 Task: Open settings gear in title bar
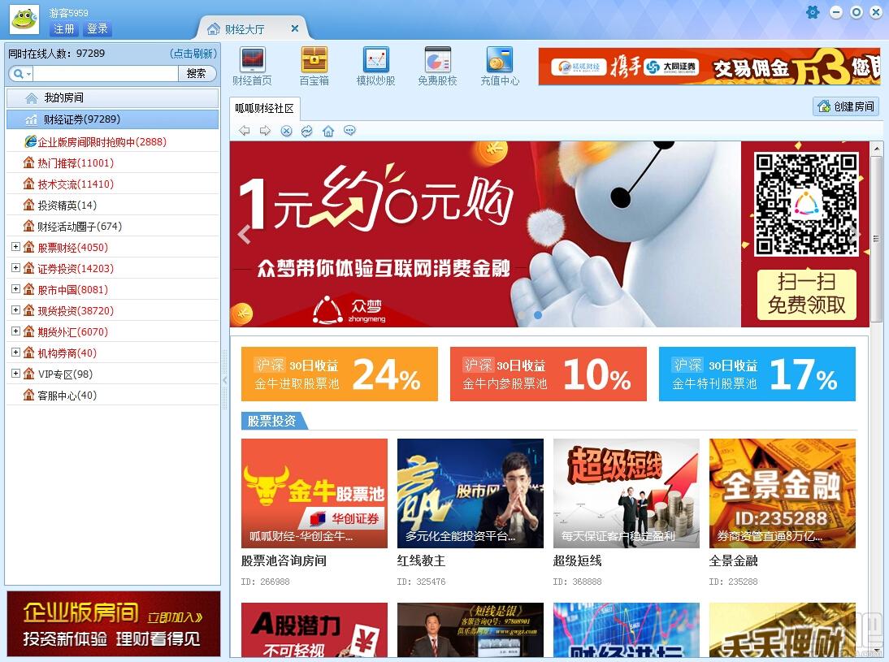tap(813, 12)
